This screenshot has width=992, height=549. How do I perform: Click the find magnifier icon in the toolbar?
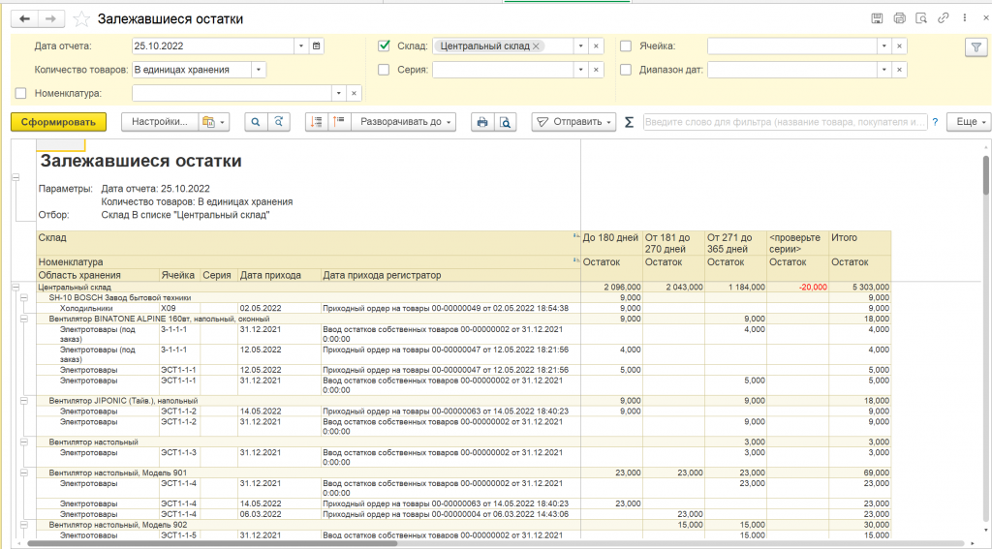coord(256,122)
